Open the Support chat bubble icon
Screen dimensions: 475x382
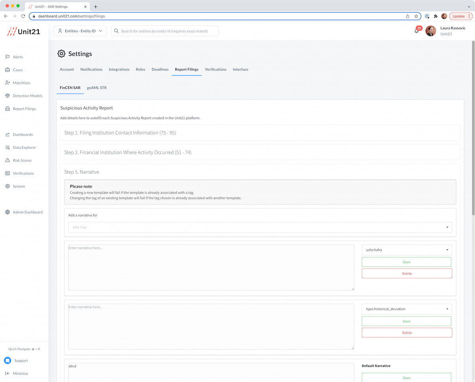pyautogui.click(x=8, y=361)
